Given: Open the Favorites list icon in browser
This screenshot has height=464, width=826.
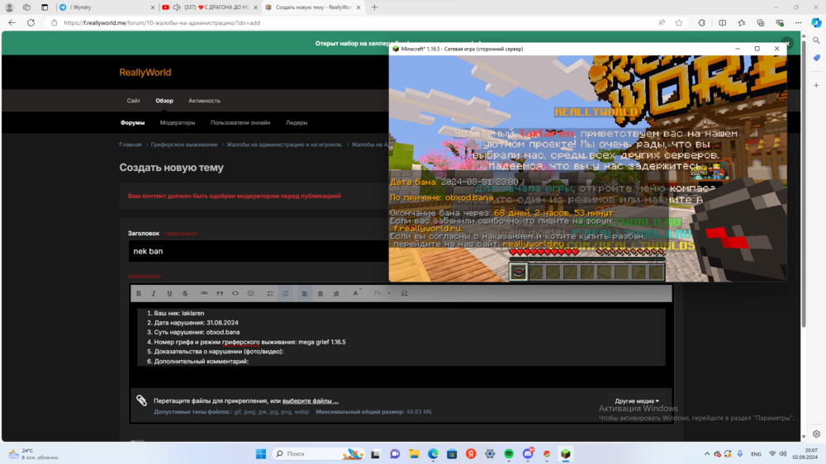Looking at the screenshot, I should [x=742, y=22].
